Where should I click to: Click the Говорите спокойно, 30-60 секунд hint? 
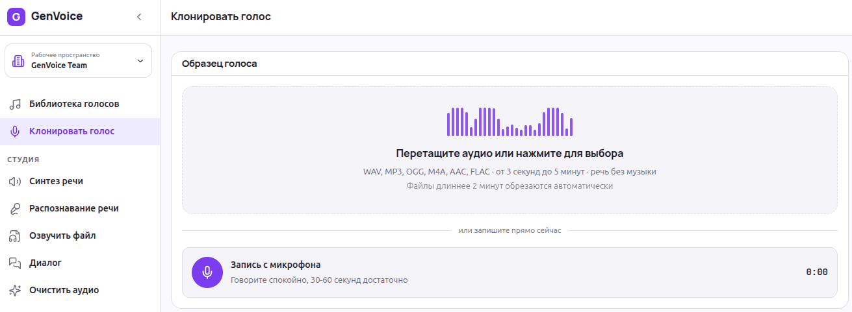(319, 280)
